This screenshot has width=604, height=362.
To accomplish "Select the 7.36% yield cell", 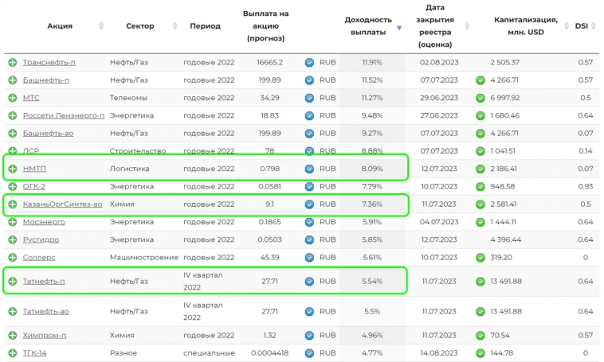I will tap(372, 204).
